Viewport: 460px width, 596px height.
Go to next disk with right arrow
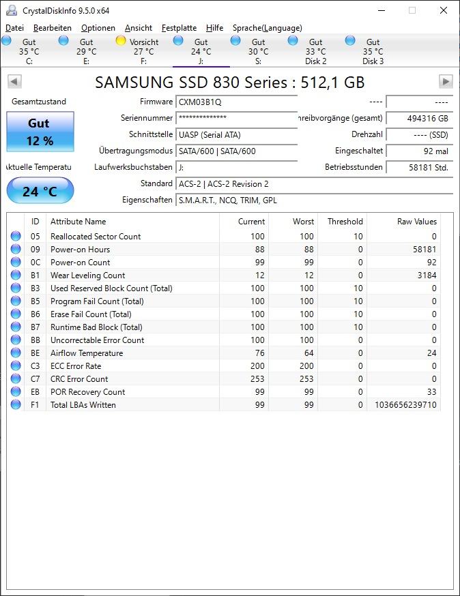446,81
